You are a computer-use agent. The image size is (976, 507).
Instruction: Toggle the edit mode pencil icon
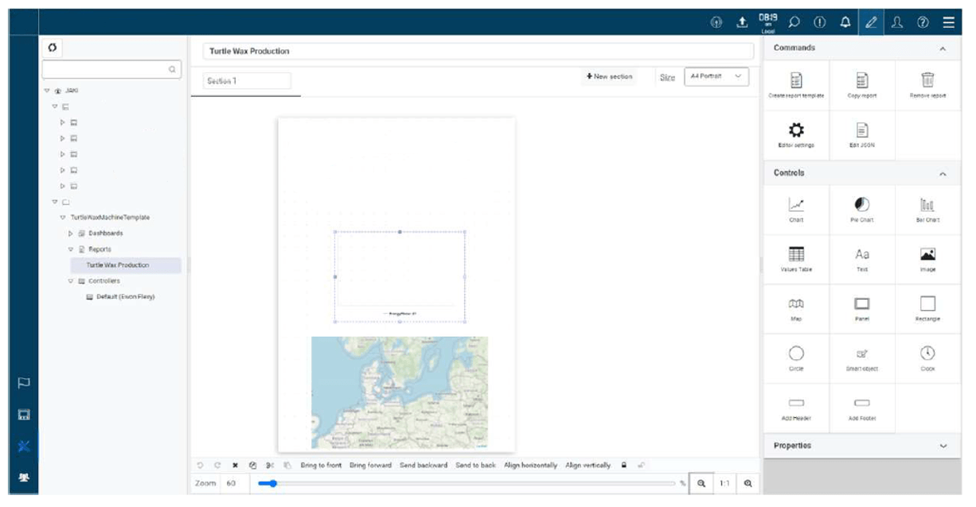[x=871, y=23]
